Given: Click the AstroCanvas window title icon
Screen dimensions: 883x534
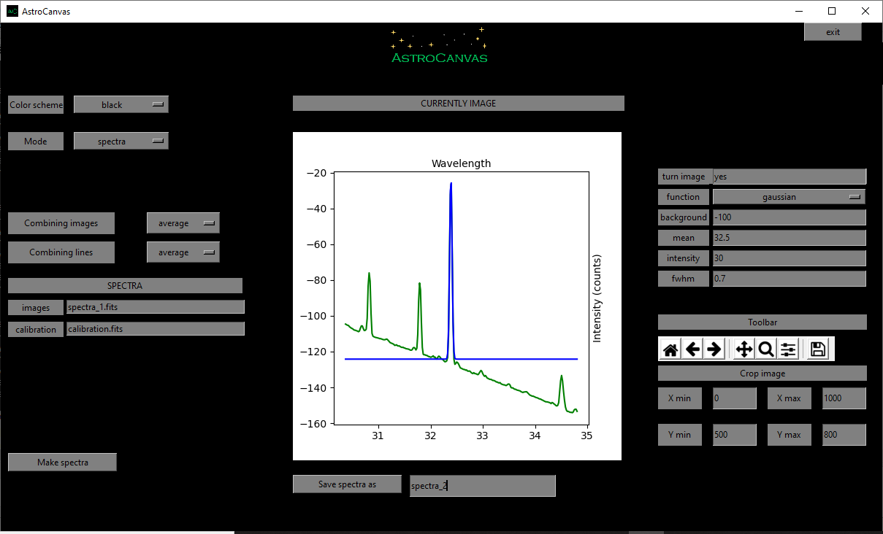Looking at the screenshot, I should point(12,11).
